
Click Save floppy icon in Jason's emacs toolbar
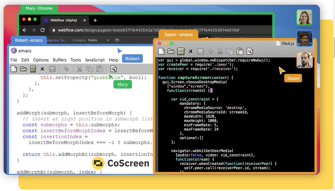pos(200,51)
